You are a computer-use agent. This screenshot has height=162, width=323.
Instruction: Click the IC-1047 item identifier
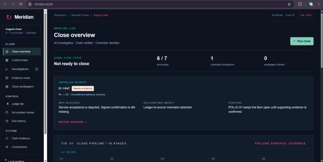[x=64, y=88]
